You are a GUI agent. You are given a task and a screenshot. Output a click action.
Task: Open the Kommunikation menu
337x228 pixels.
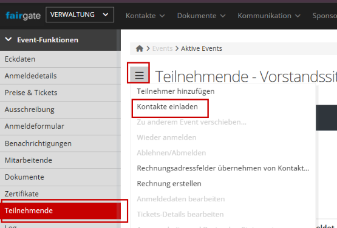(269, 16)
